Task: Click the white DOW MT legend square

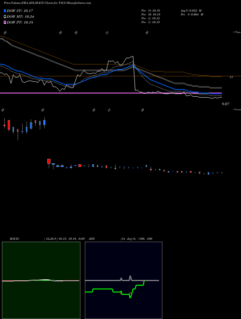Action: pyautogui.click(x=5, y=17)
